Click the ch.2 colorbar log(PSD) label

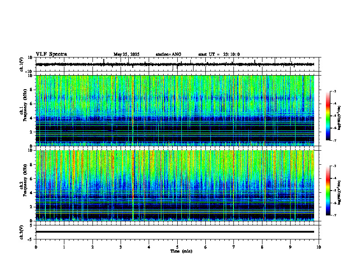340,193
